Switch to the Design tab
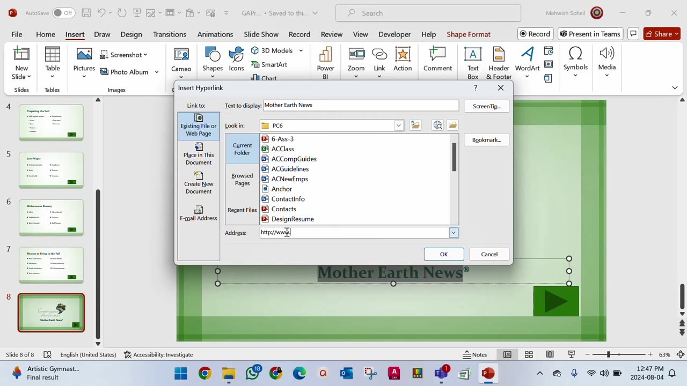This screenshot has height=386, width=687. 131,34
